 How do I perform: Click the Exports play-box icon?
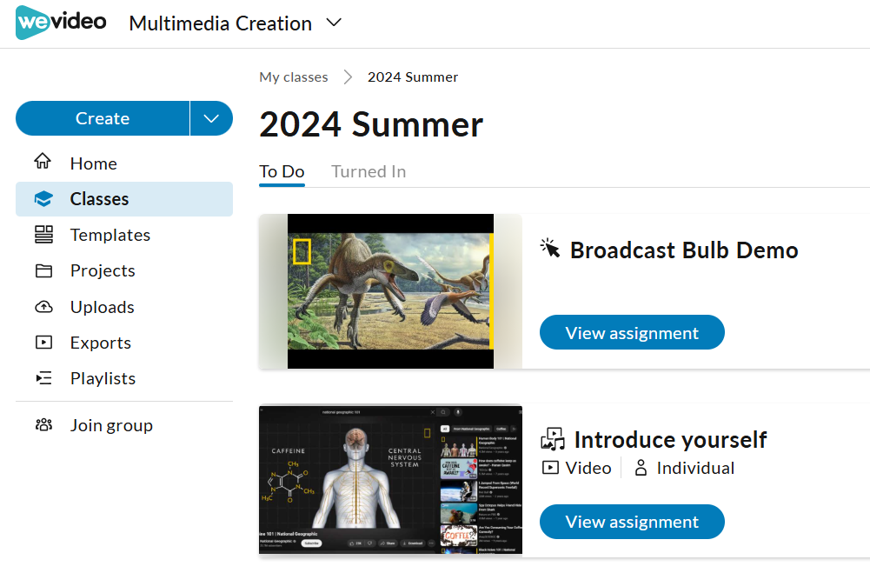43,342
